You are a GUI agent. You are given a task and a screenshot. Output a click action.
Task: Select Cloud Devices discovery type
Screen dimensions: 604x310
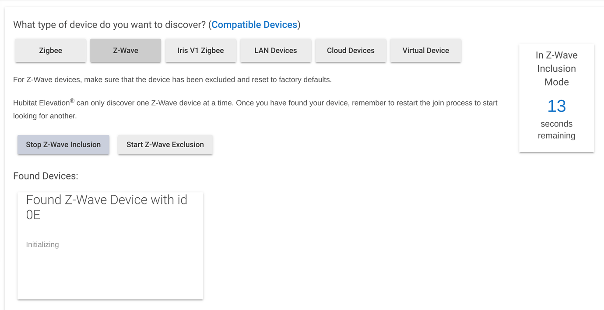click(x=351, y=51)
